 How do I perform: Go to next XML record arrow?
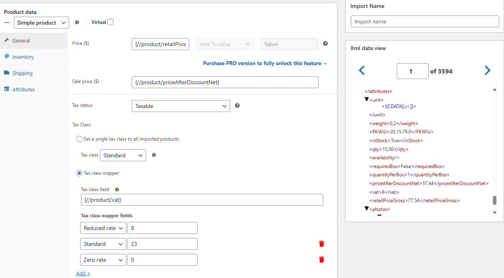click(487, 71)
